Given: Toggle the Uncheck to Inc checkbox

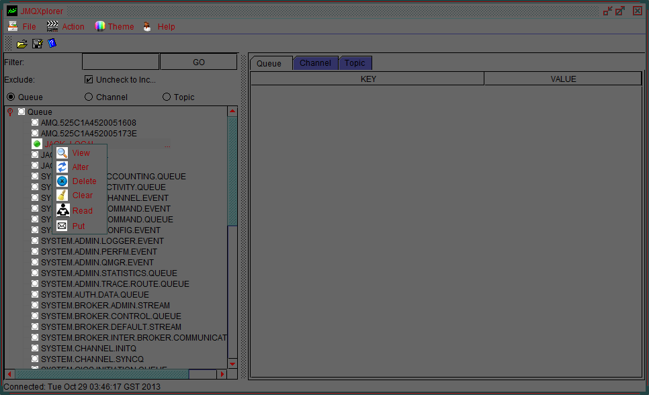Looking at the screenshot, I should [x=88, y=79].
